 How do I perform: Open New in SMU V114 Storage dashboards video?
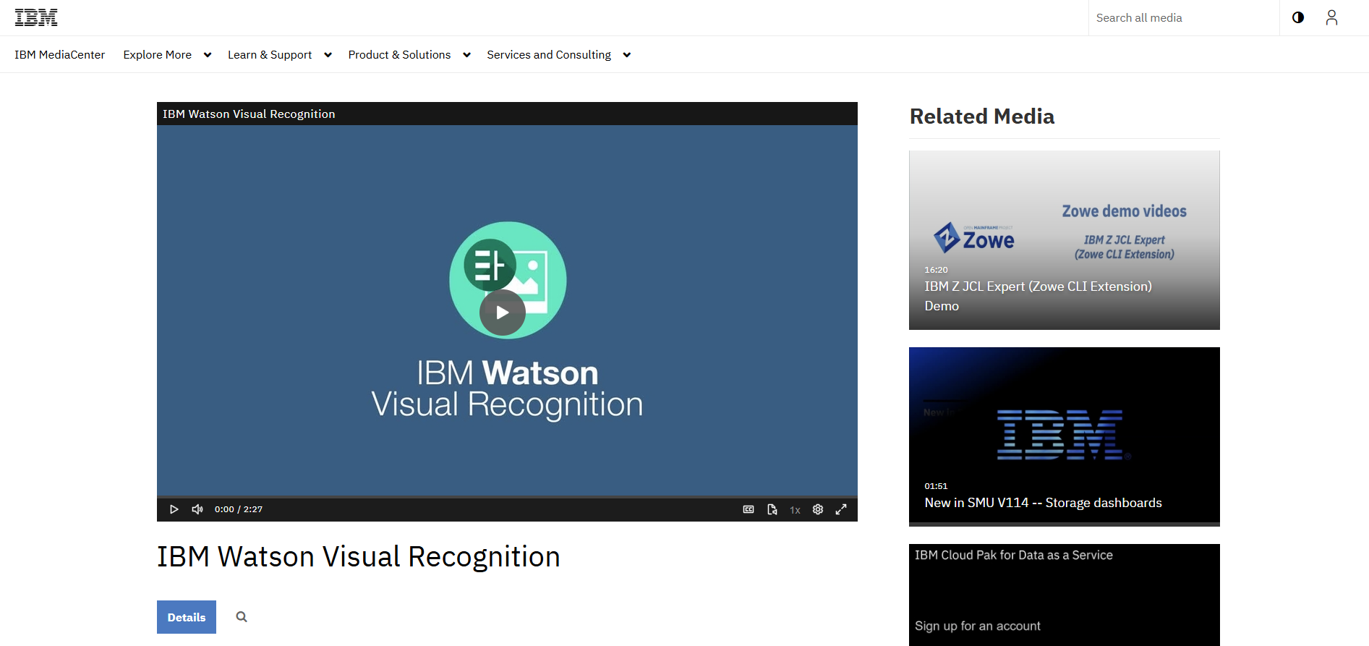[x=1065, y=437]
